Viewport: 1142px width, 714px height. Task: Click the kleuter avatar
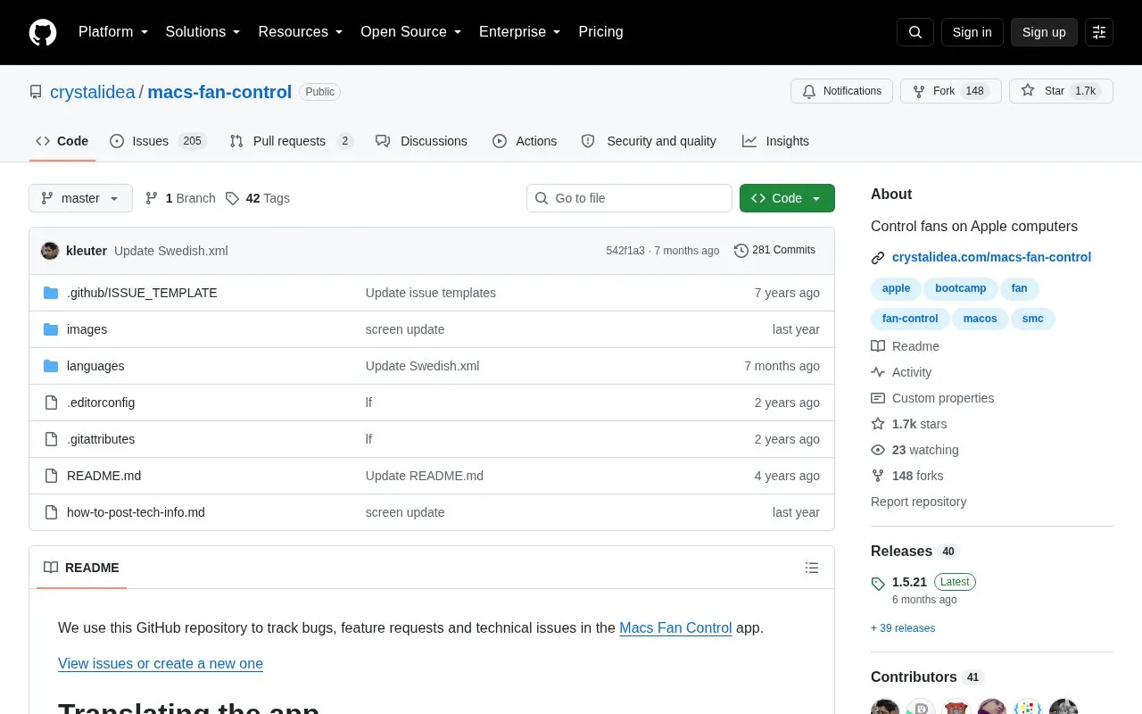[x=50, y=251]
